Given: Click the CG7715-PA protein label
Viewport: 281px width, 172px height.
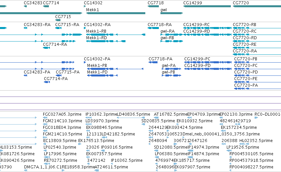Looking at the screenshot, I should pyautogui.click(x=68, y=72).
